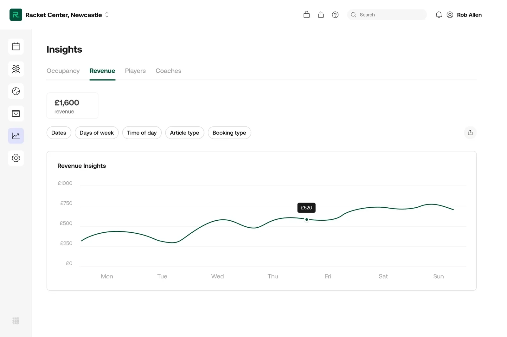The width and height of the screenshot is (507, 337).
Task: Open notifications bell icon
Action: pos(439,15)
